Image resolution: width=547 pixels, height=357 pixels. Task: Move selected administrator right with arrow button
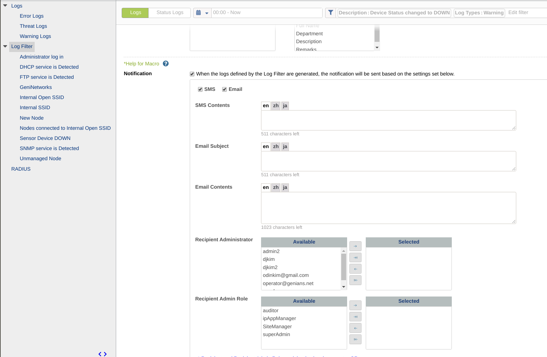pyautogui.click(x=355, y=246)
